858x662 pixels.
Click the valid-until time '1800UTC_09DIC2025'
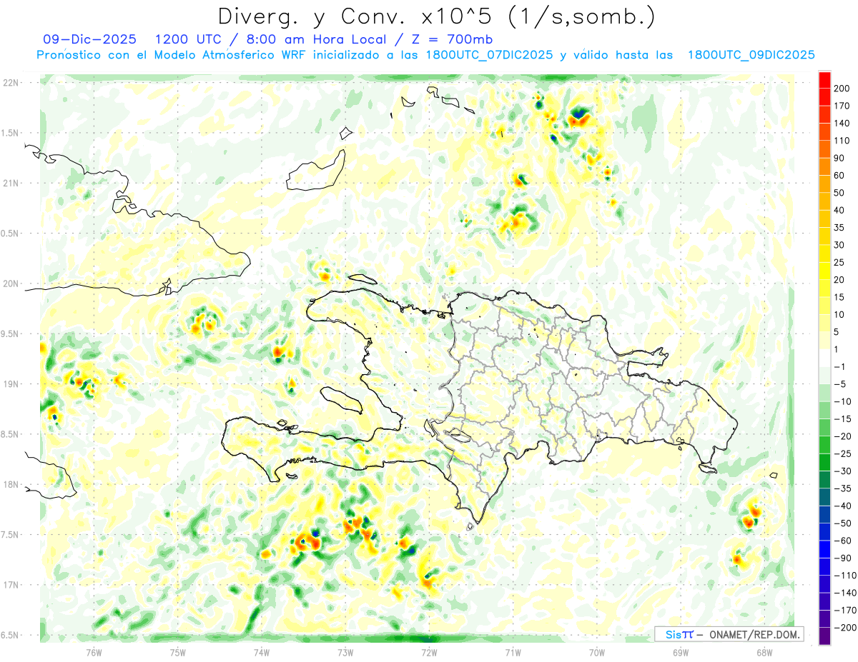[751, 55]
